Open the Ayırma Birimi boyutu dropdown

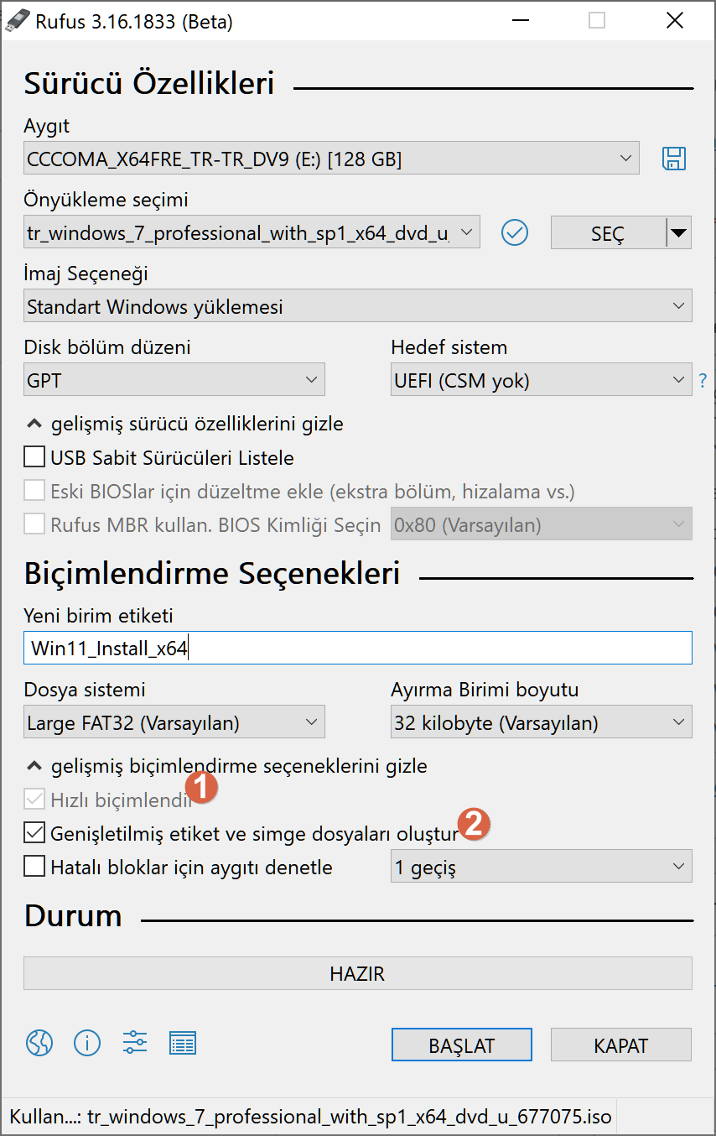pyautogui.click(x=542, y=722)
